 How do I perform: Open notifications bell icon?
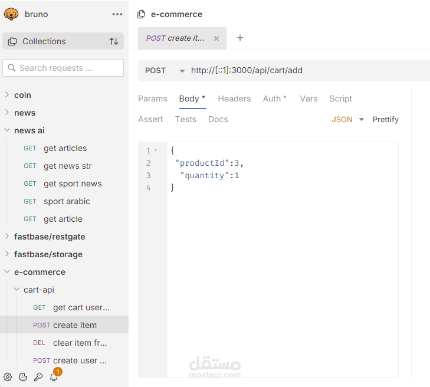(54, 377)
